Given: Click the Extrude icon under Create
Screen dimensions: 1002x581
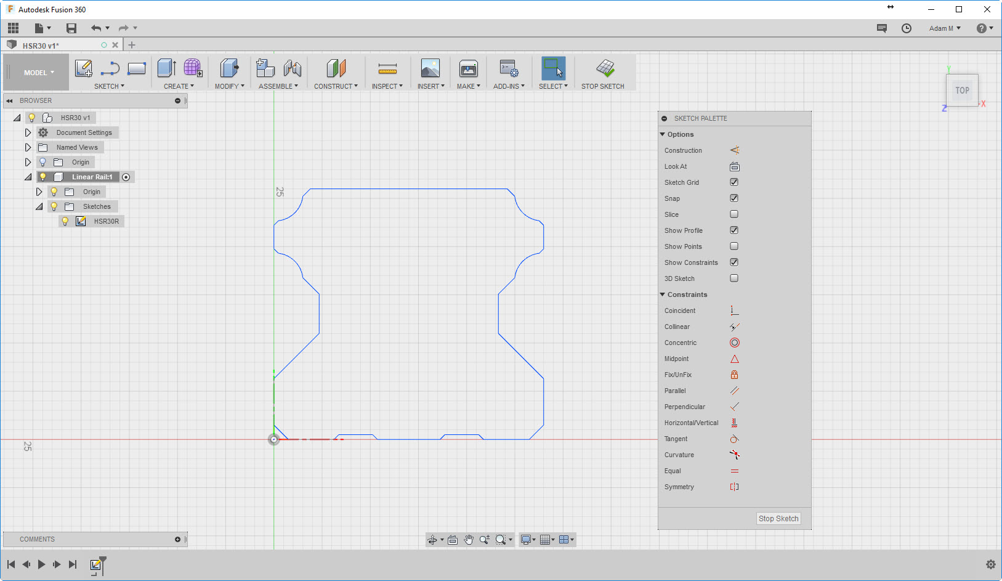Looking at the screenshot, I should [x=167, y=68].
